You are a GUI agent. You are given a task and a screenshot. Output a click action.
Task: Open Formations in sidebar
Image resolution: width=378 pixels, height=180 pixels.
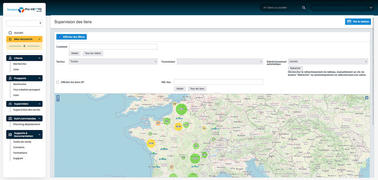coord(20,153)
